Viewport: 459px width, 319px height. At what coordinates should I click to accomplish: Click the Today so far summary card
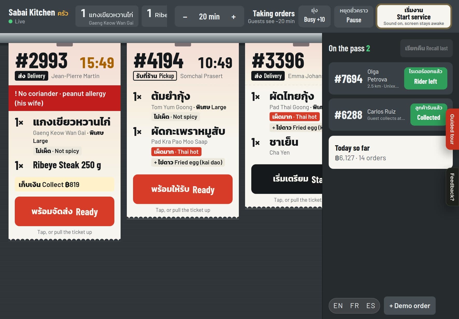pyautogui.click(x=391, y=152)
